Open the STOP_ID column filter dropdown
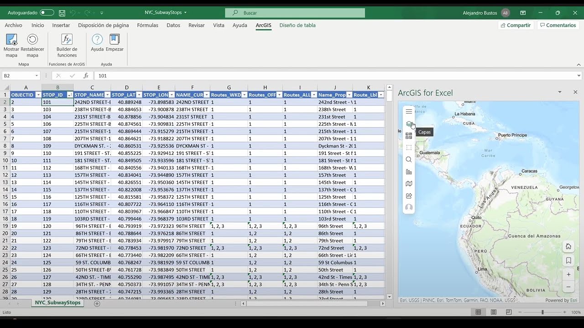The height and width of the screenshot is (328, 584). [70, 95]
